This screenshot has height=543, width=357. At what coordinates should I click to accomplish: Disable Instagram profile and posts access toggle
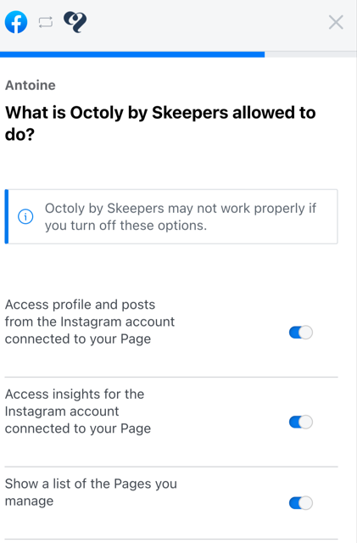click(x=301, y=333)
